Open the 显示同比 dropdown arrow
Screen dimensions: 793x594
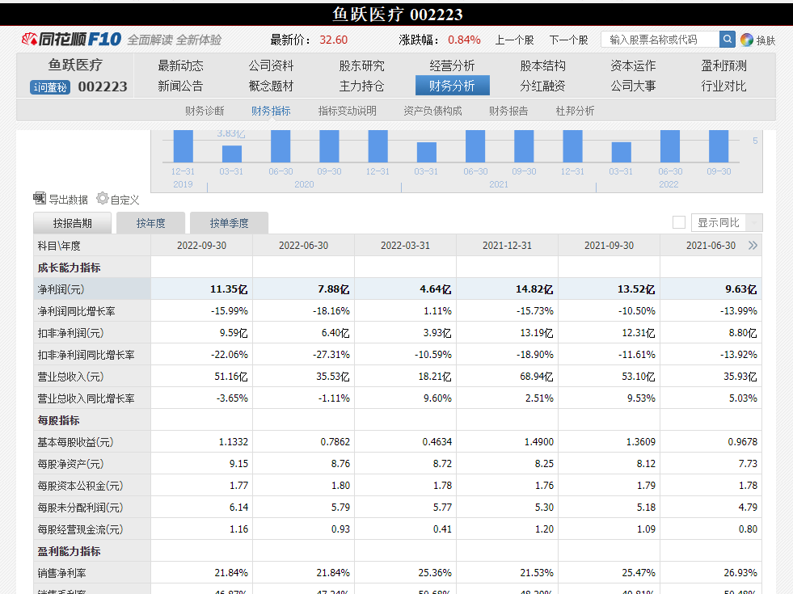[x=754, y=222]
